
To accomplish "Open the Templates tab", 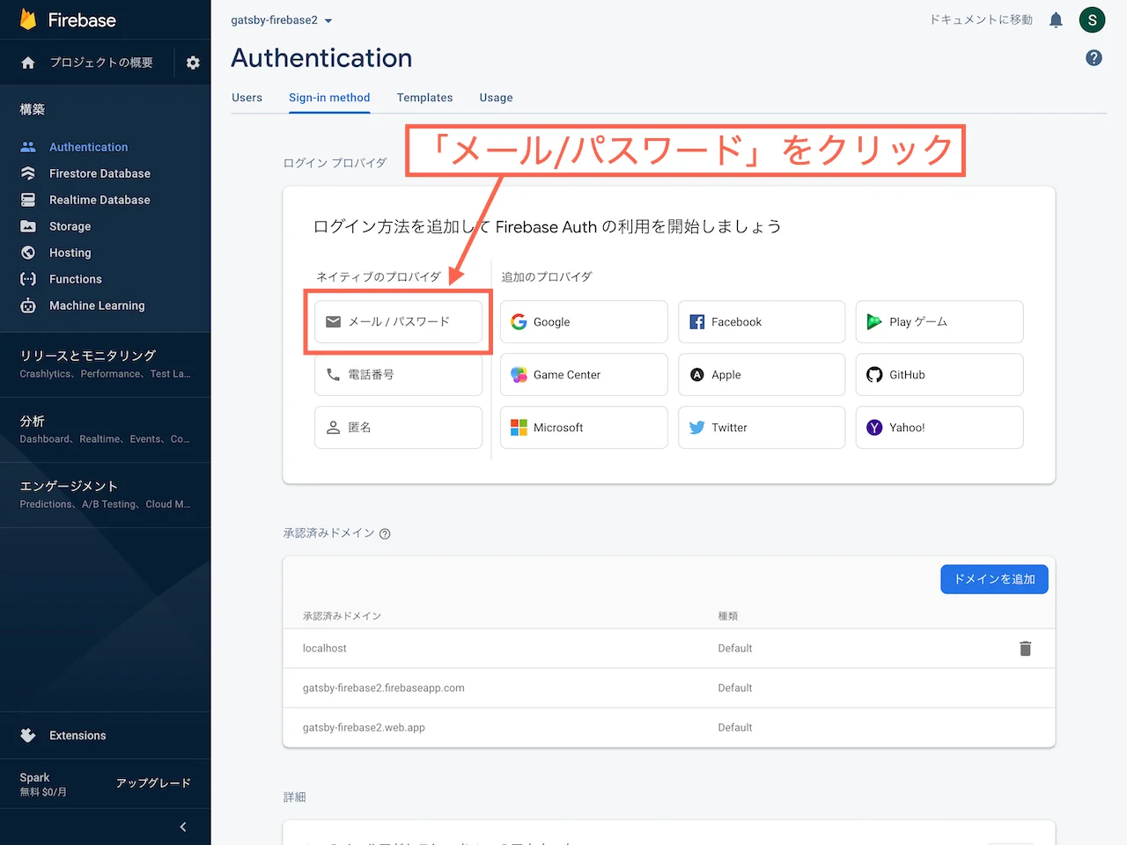I will (x=424, y=98).
